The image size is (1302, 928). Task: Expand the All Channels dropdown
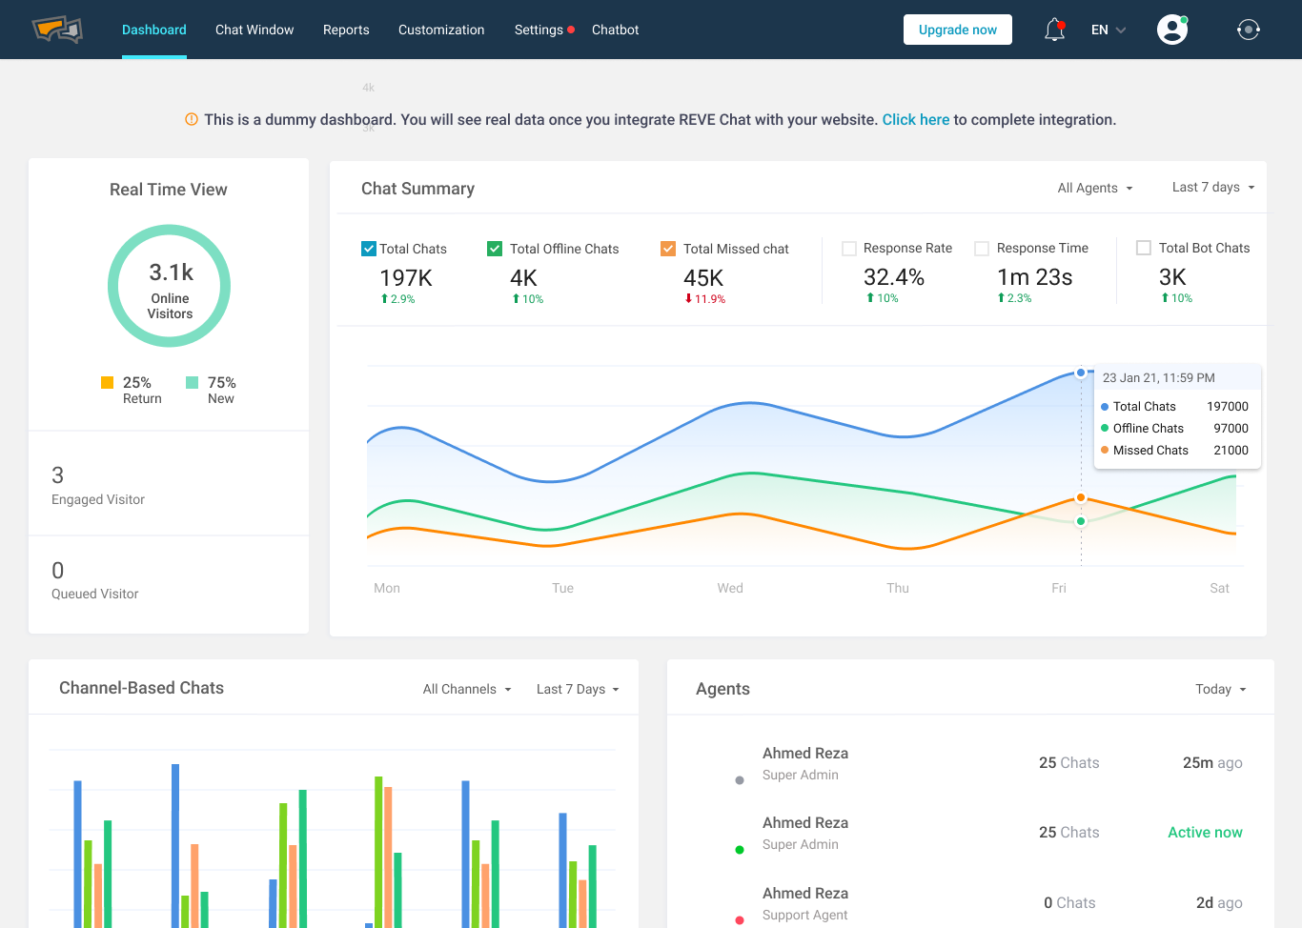(467, 689)
